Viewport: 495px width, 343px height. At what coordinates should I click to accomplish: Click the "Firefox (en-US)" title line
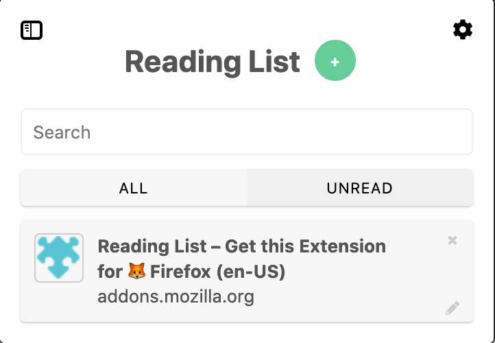tap(217, 272)
